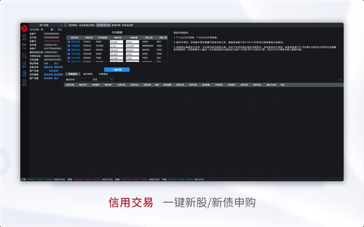Uncheck the checkbox for code 787001
This screenshot has height=227, width=364.
(x=69, y=58)
